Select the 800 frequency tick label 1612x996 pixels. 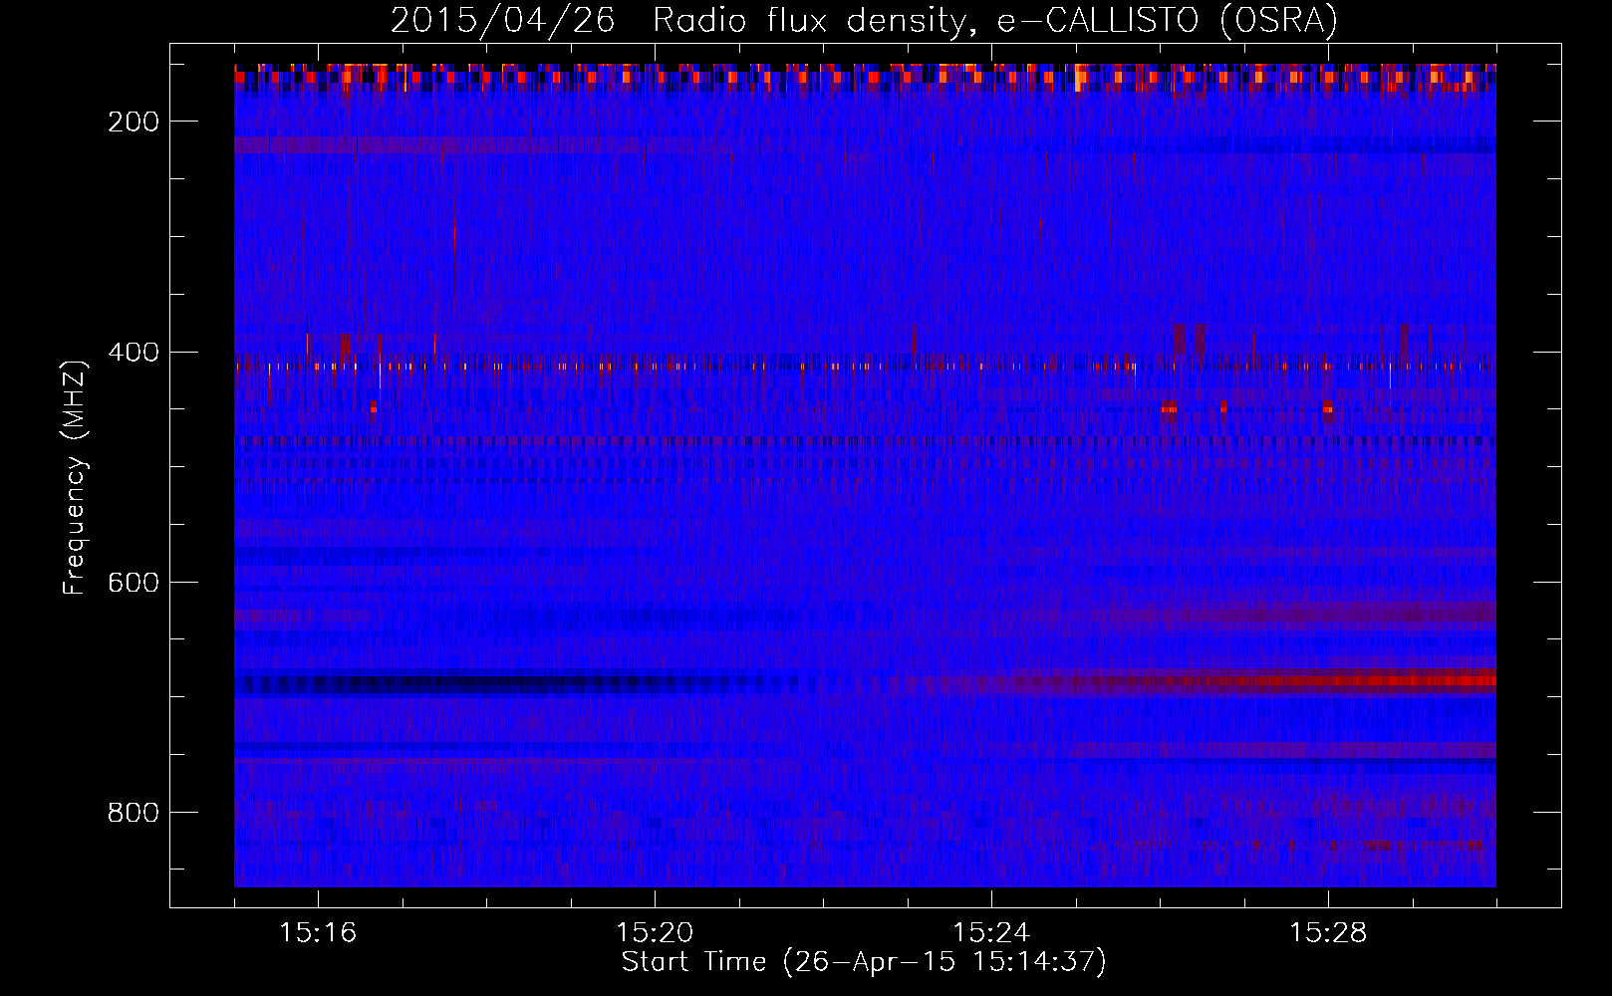pos(134,813)
